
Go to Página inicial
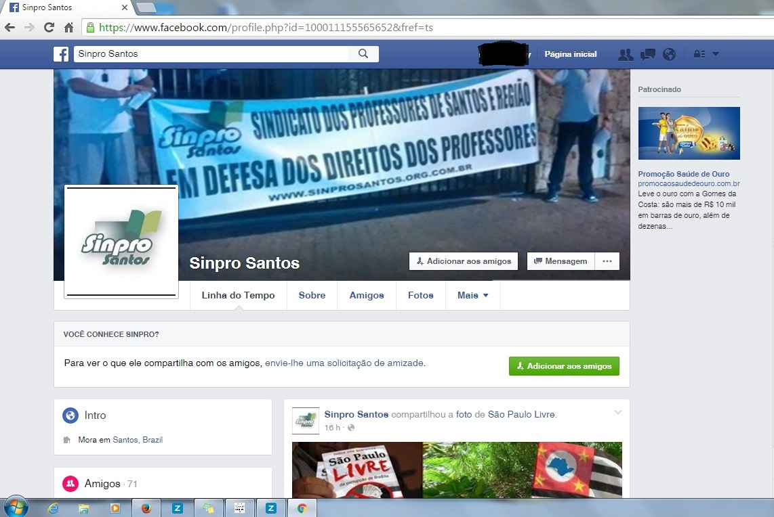pos(571,54)
